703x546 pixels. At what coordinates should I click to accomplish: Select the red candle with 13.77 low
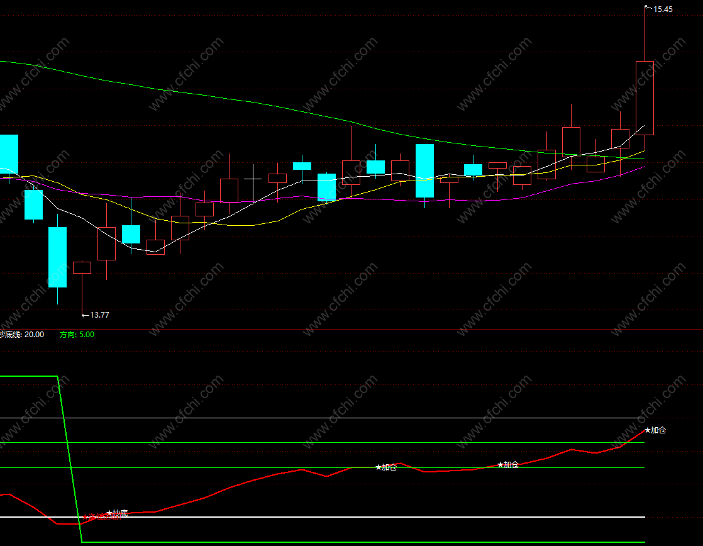click(82, 267)
